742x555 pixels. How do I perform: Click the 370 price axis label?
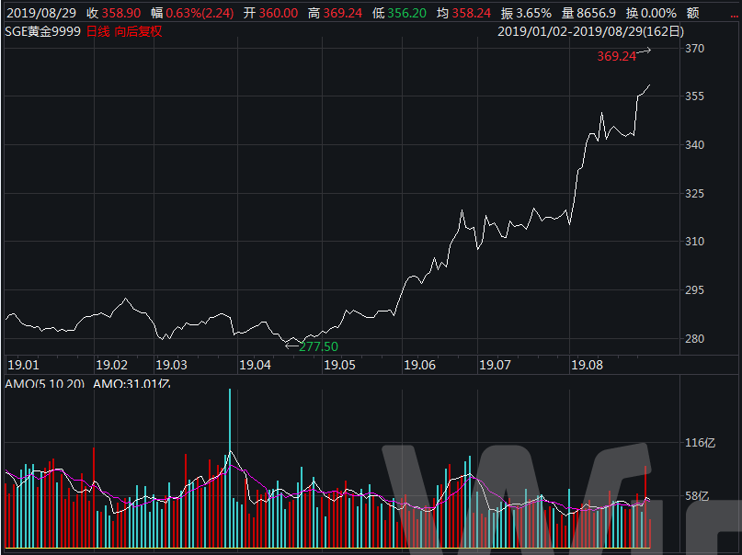(694, 49)
